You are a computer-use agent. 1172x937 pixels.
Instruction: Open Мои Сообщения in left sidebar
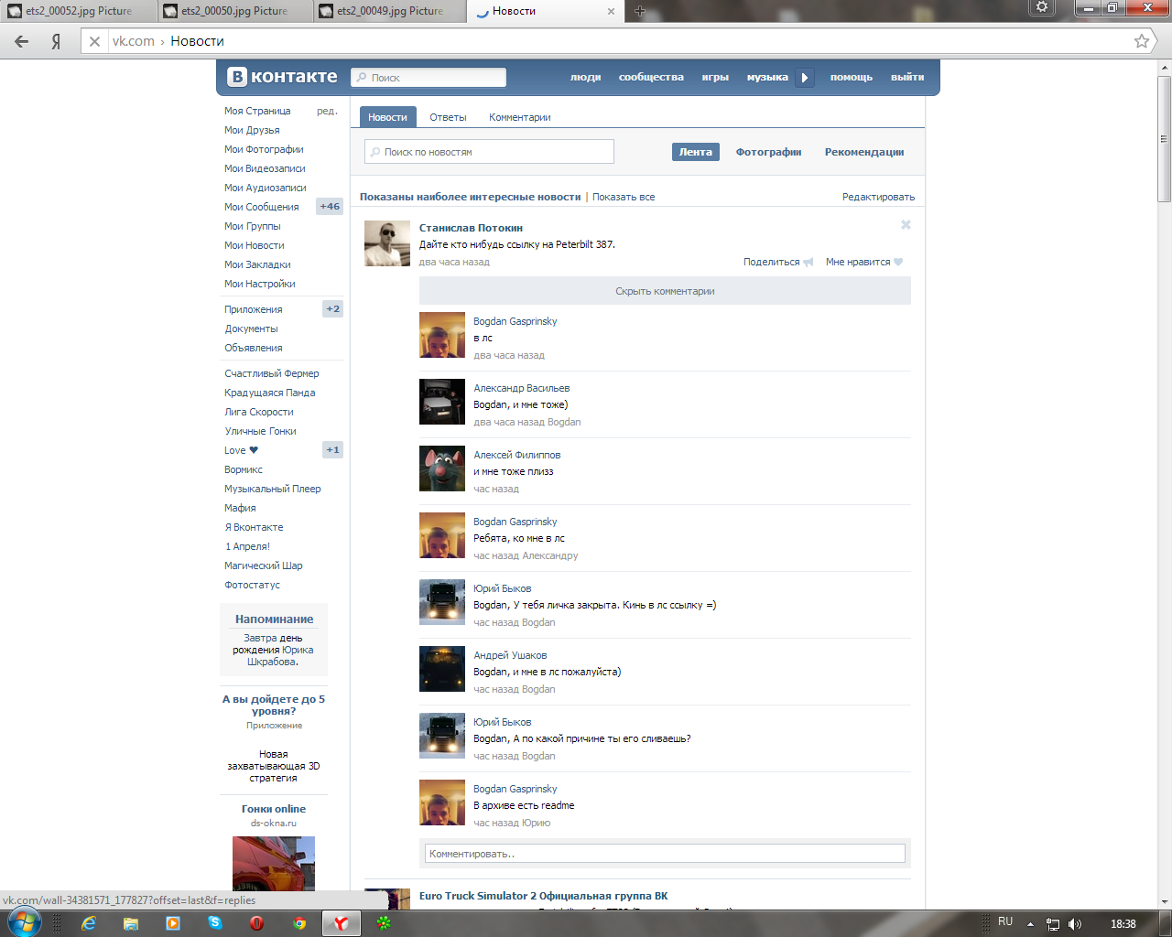click(262, 207)
